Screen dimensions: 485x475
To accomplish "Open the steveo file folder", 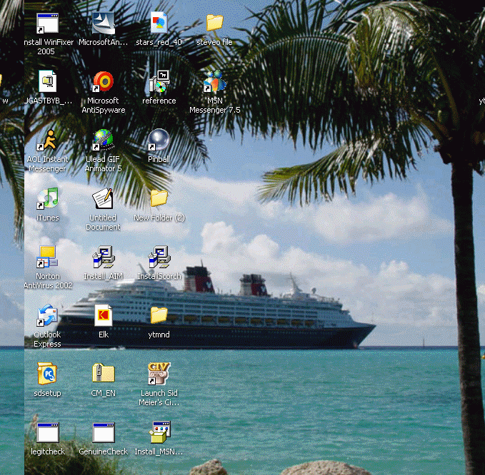I will click(x=215, y=23).
